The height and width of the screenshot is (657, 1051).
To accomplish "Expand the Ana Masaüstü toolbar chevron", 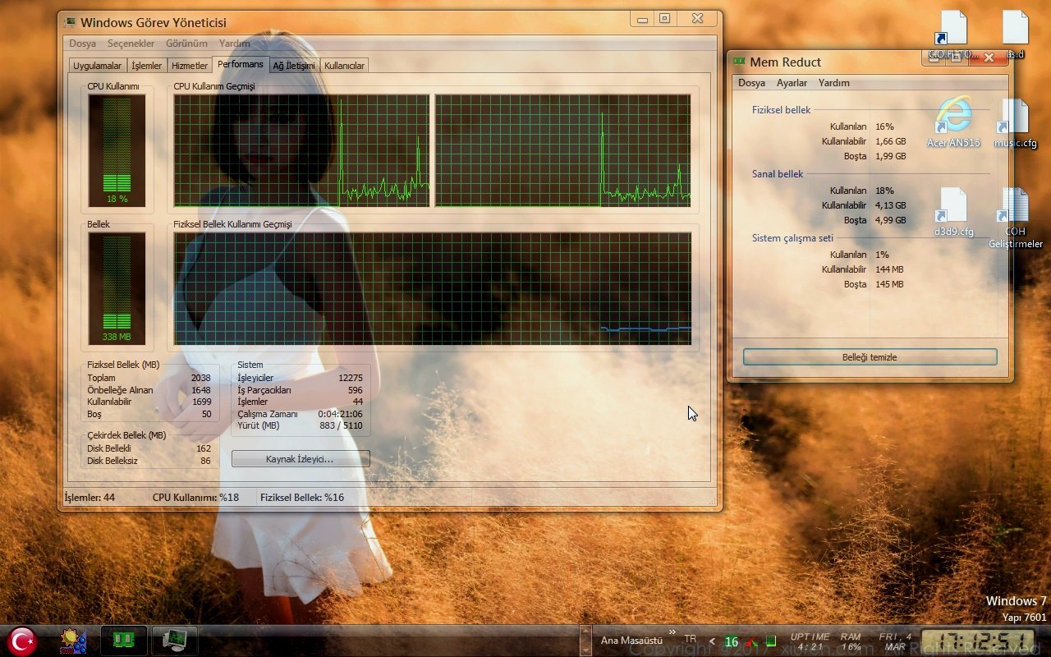I will [672, 632].
